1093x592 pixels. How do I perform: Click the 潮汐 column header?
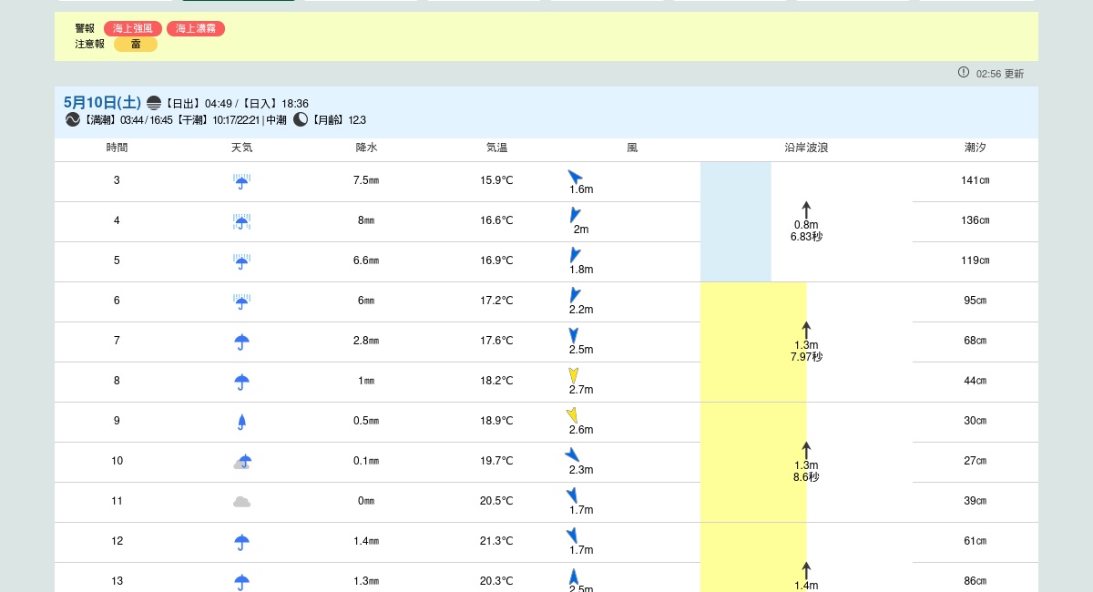(975, 148)
